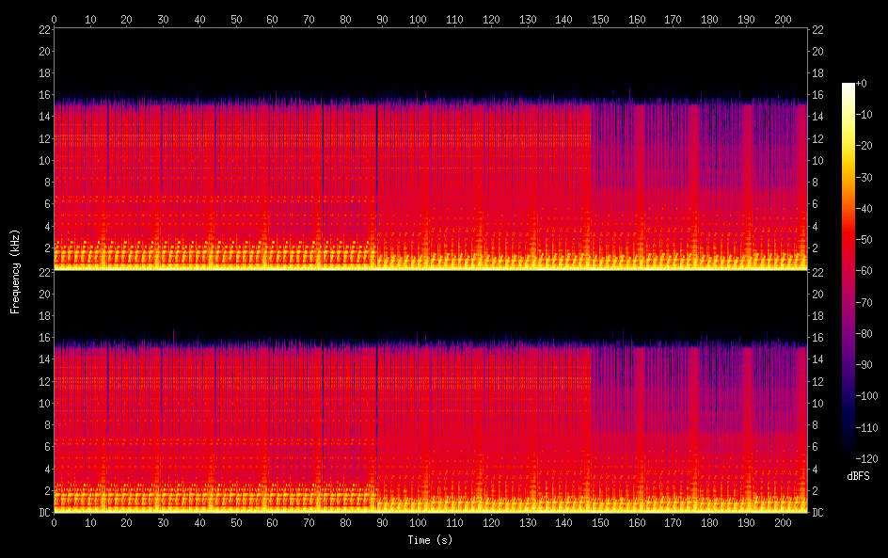The image size is (888, 558).
Task: Click the lower channel's 6 kHz label on the right axis
Action: (816, 446)
